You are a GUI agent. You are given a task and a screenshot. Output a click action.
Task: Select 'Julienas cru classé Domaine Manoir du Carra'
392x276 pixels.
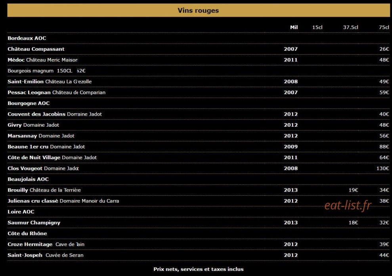click(63, 201)
